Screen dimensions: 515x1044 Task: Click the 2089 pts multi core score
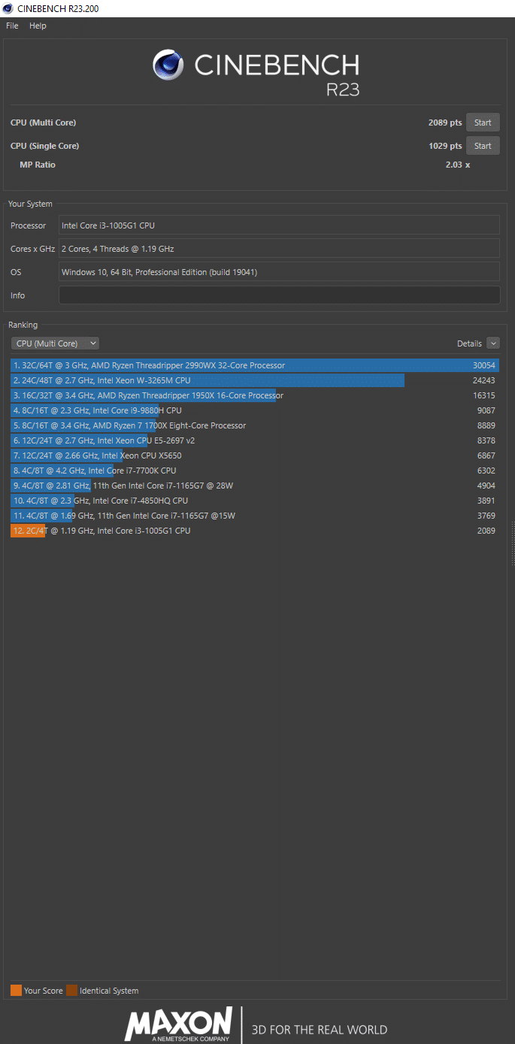coord(445,123)
